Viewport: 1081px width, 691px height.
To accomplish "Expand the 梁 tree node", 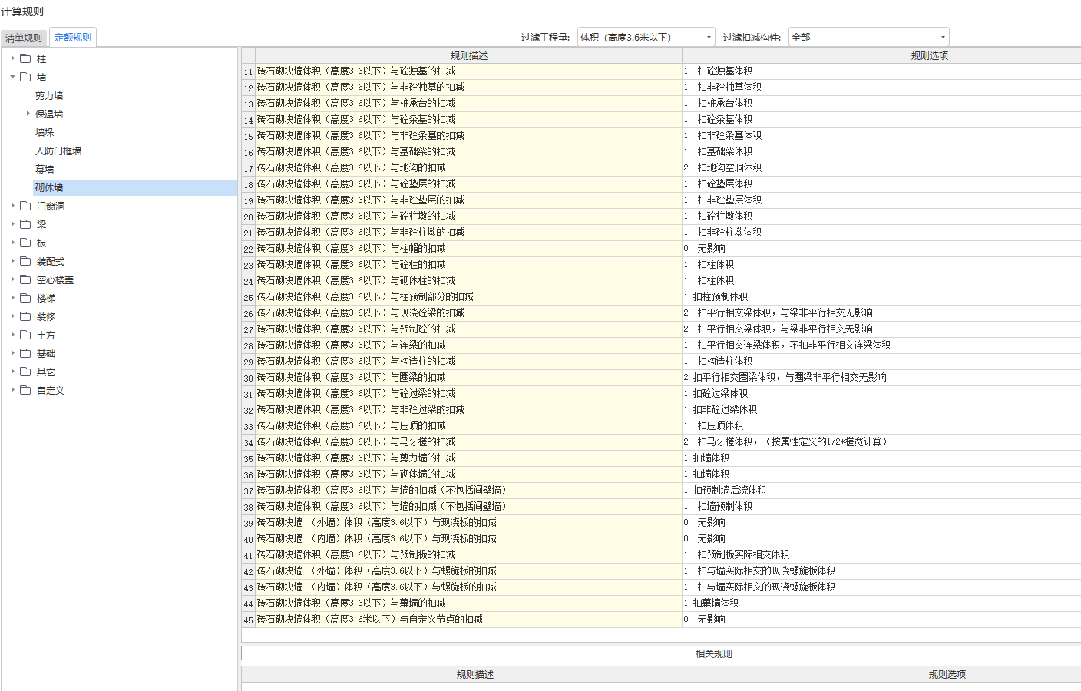I will 13,224.
